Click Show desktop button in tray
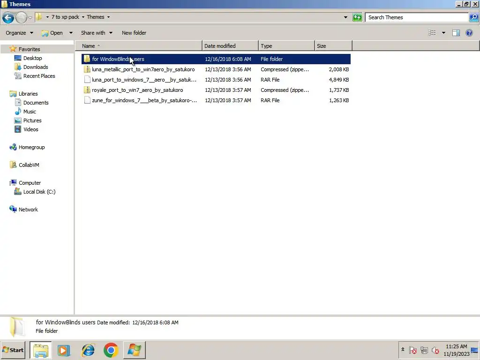The height and width of the screenshot is (360, 480). pyautogui.click(x=475, y=350)
